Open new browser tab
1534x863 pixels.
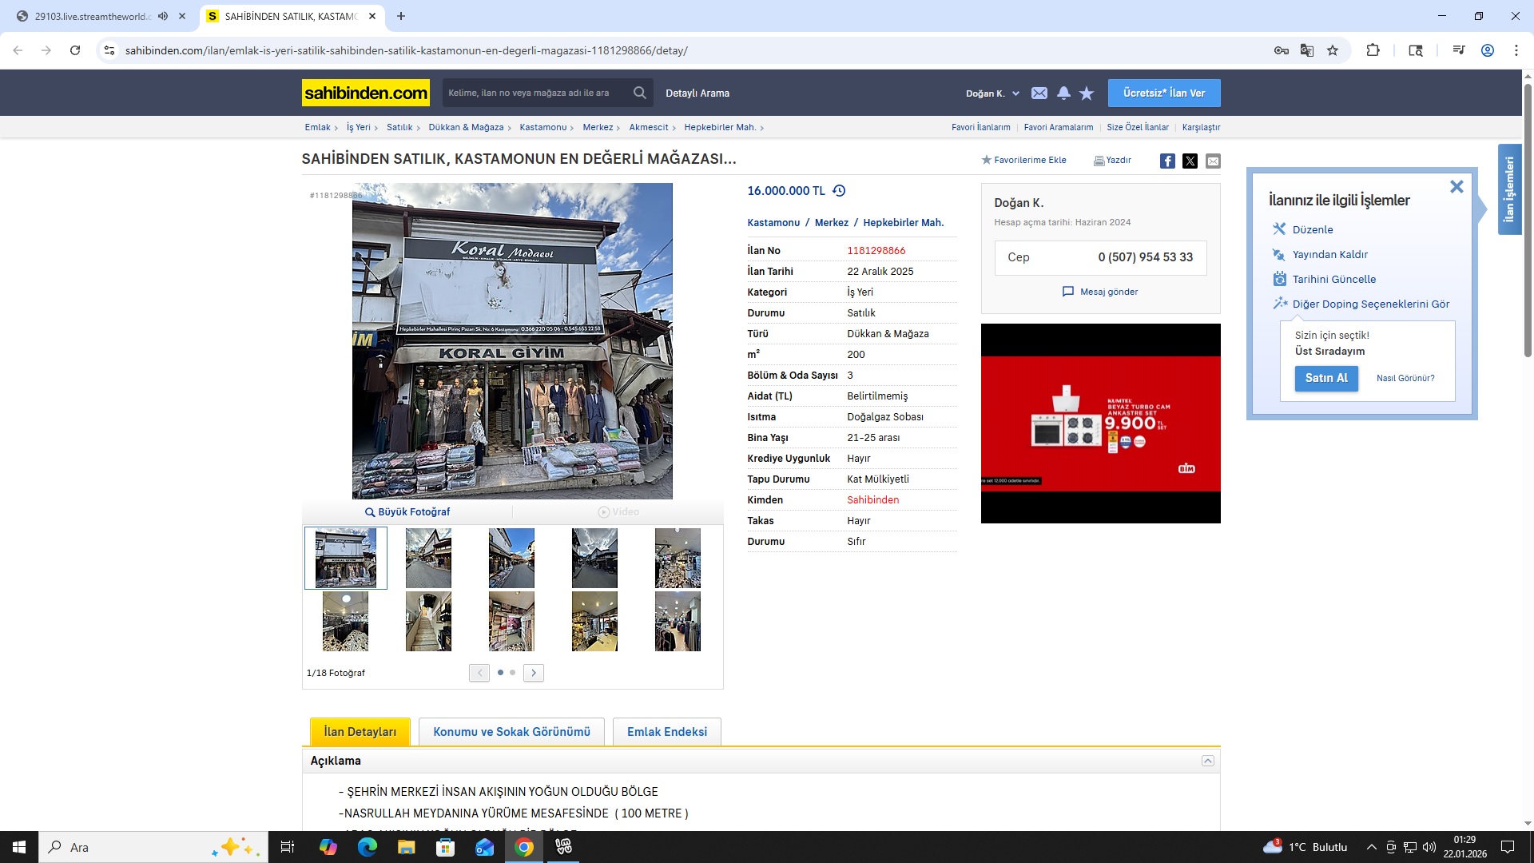pos(401,16)
